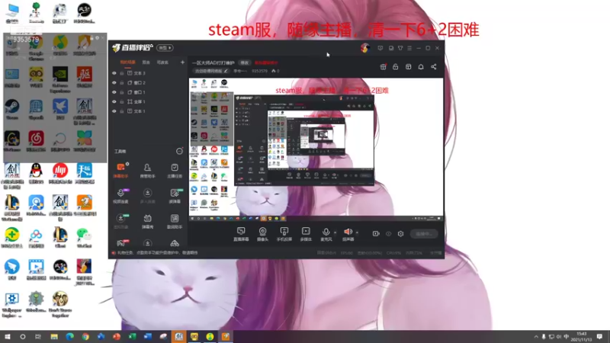This screenshot has height=343, width=610.
Task: Open the message feedback icon in title bar
Action: click(380, 48)
